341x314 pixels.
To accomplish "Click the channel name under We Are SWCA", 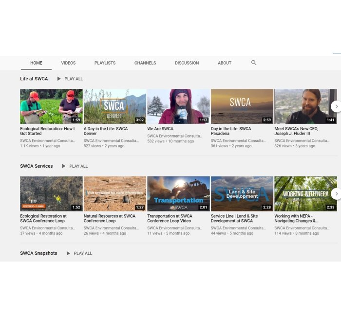I will 175,136.
